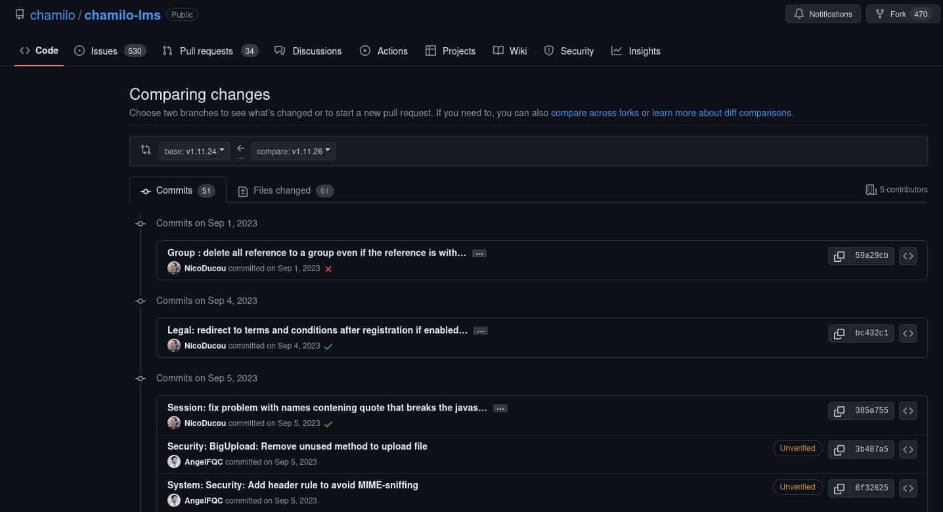Open the Pull requests tab
Screen dimensions: 943x512
click(210, 51)
